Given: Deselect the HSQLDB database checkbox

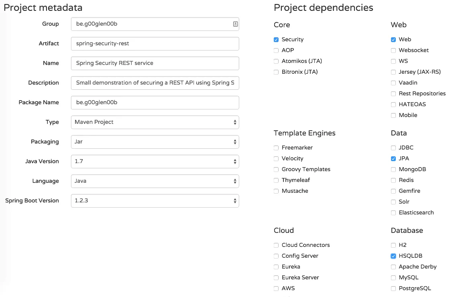Looking at the screenshot, I should [393, 256].
